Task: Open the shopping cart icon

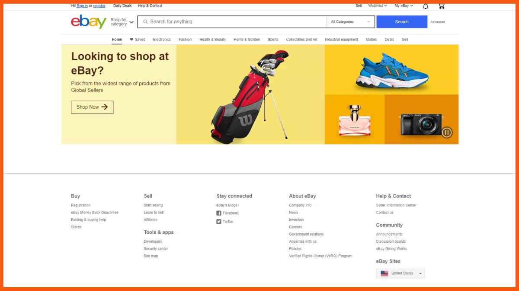Action: 441,6
